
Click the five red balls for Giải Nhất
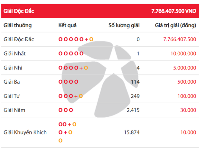(71, 54)
